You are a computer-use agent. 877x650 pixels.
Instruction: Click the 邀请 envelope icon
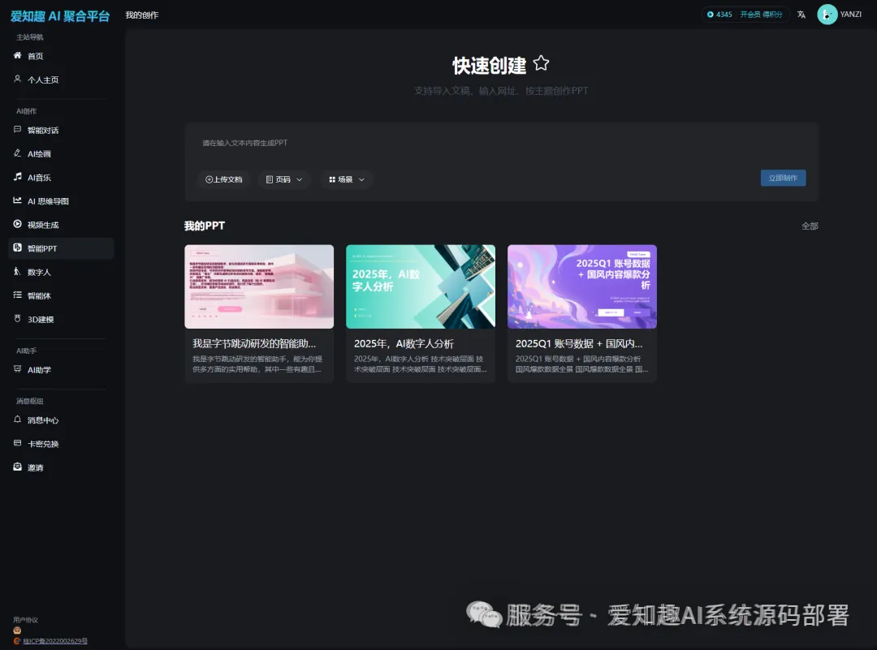(17, 467)
